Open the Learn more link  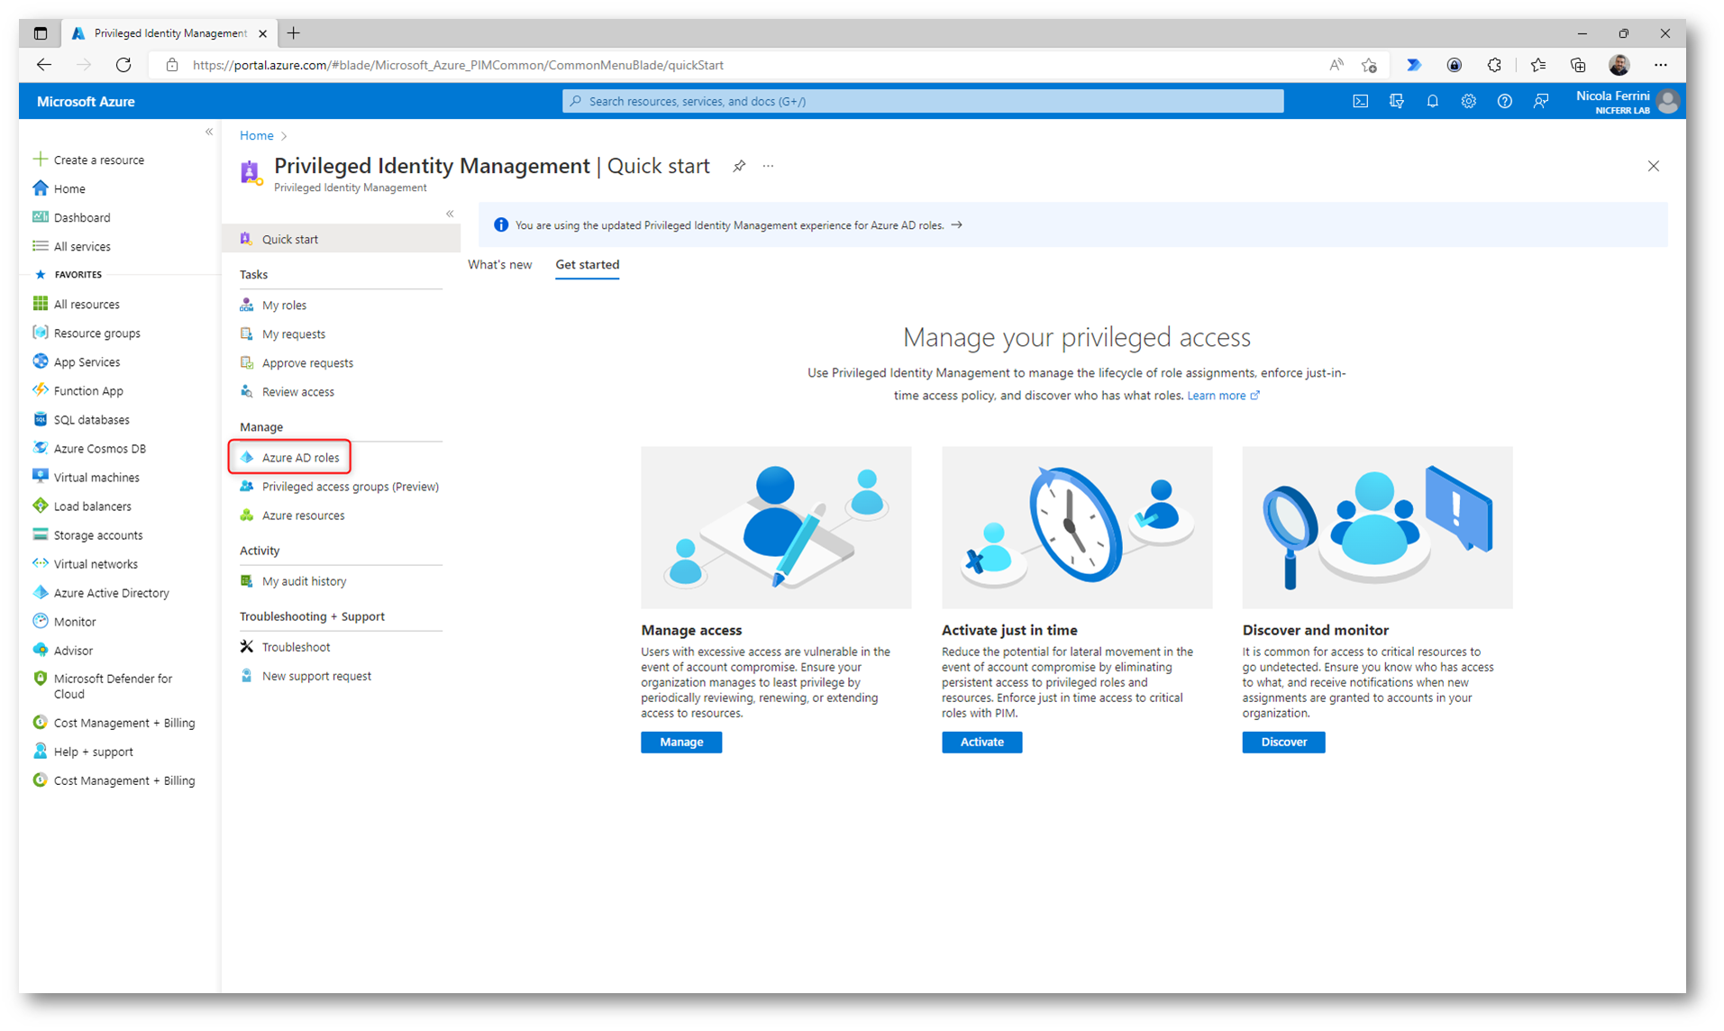1223,396
